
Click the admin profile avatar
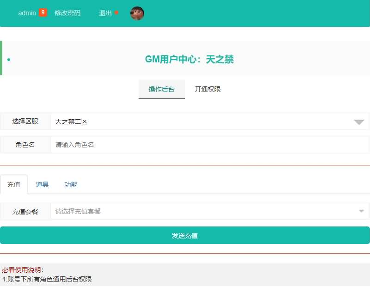(137, 13)
